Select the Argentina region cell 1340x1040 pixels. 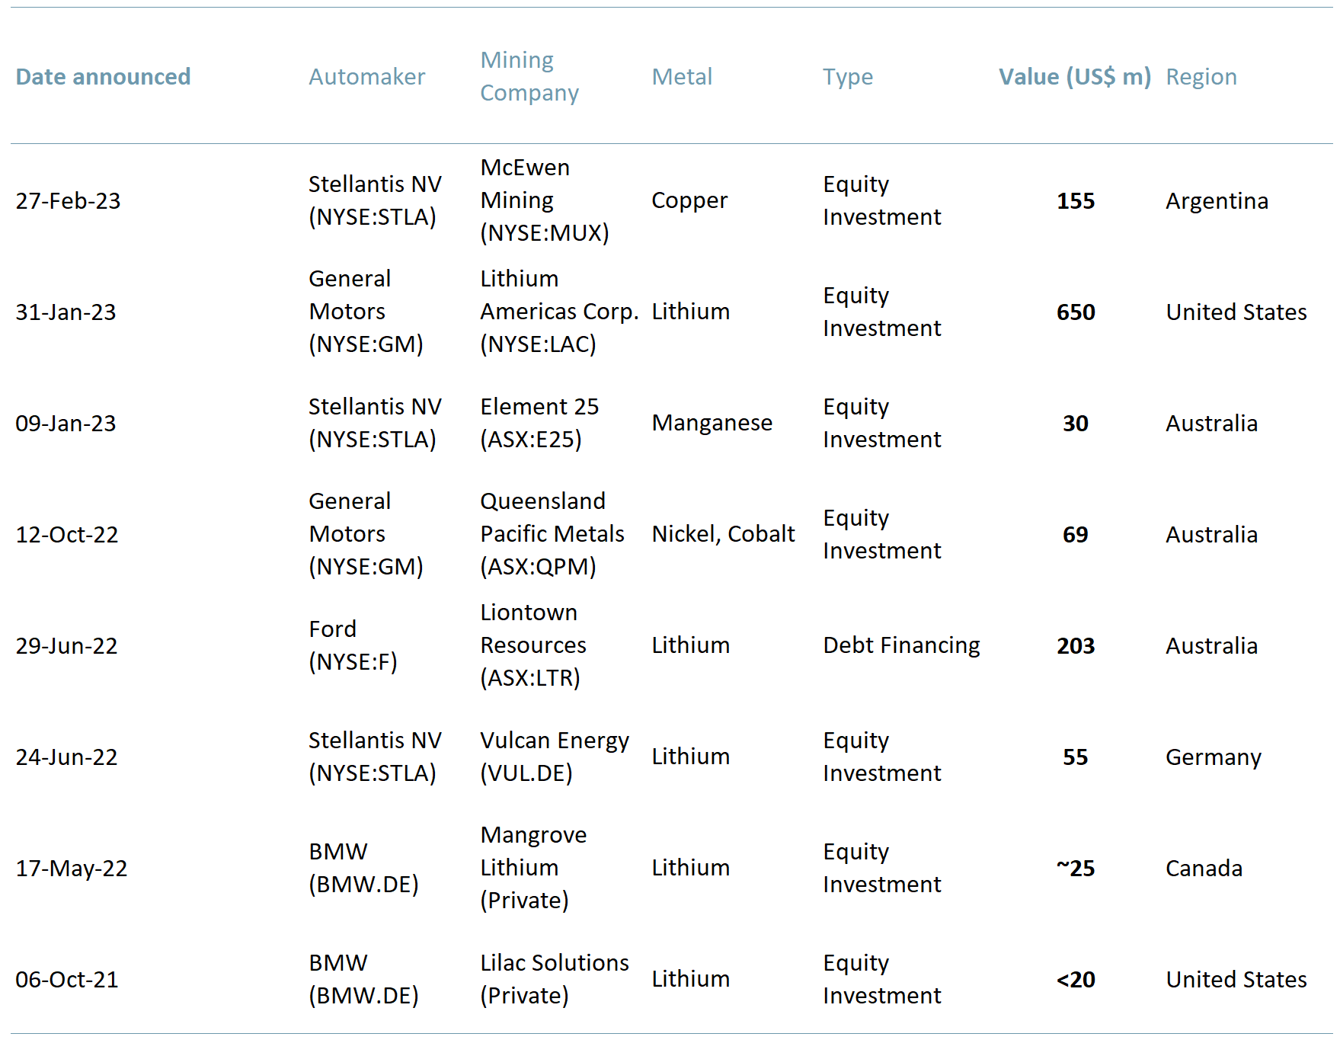tap(1217, 200)
